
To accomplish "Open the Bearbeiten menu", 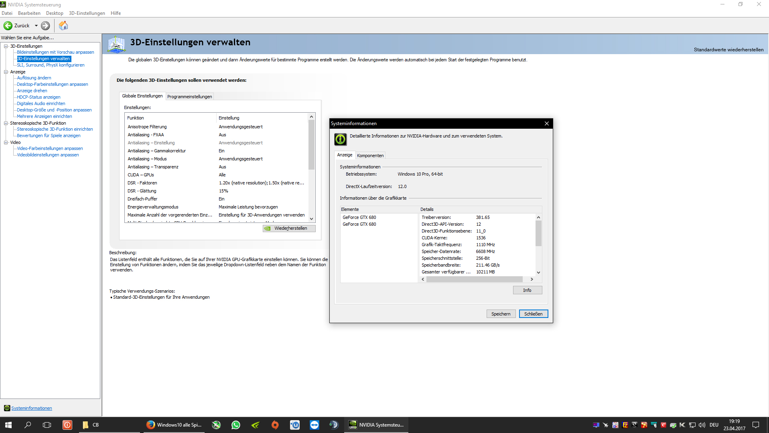I will click(x=29, y=13).
